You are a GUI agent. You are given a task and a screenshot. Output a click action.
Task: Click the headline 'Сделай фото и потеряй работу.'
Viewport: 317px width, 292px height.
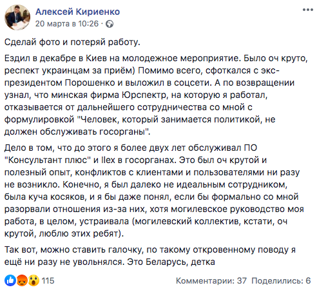click(72, 42)
